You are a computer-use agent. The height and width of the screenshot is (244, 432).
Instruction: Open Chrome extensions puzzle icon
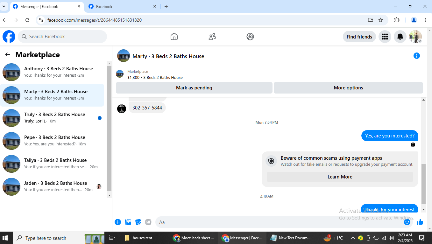(x=397, y=20)
